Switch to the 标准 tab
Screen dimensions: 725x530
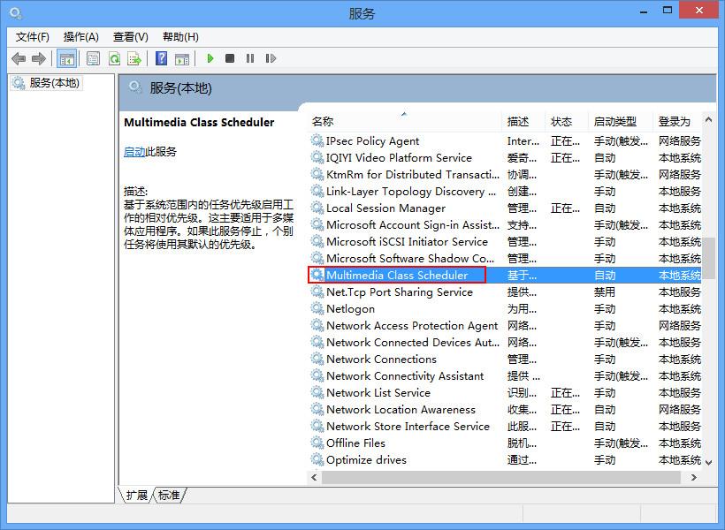(168, 496)
